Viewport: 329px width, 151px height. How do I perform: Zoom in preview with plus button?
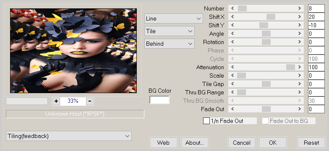tap(56, 101)
